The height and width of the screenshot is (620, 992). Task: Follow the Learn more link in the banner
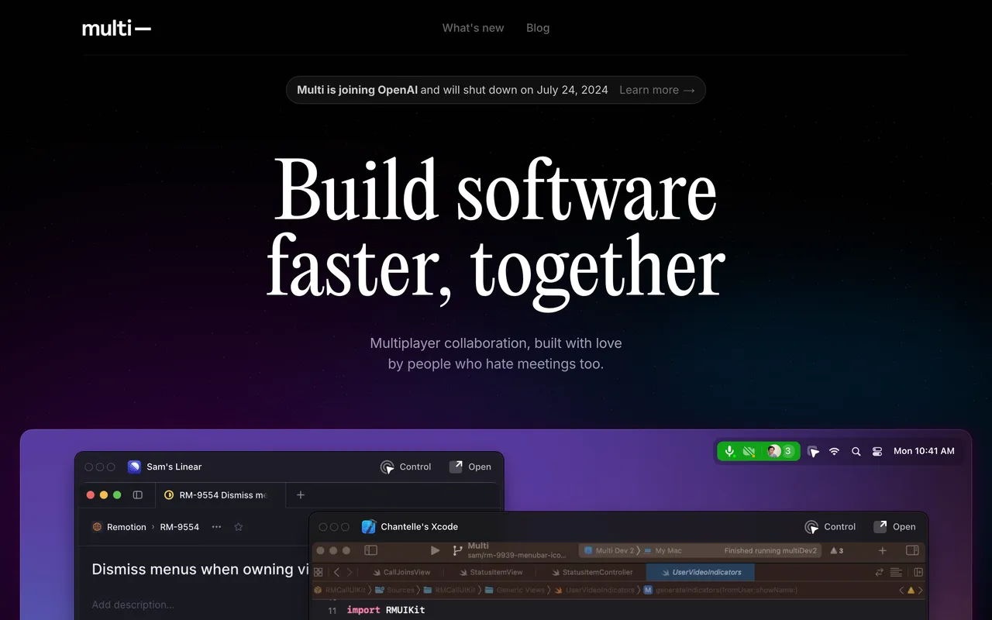pyautogui.click(x=657, y=90)
